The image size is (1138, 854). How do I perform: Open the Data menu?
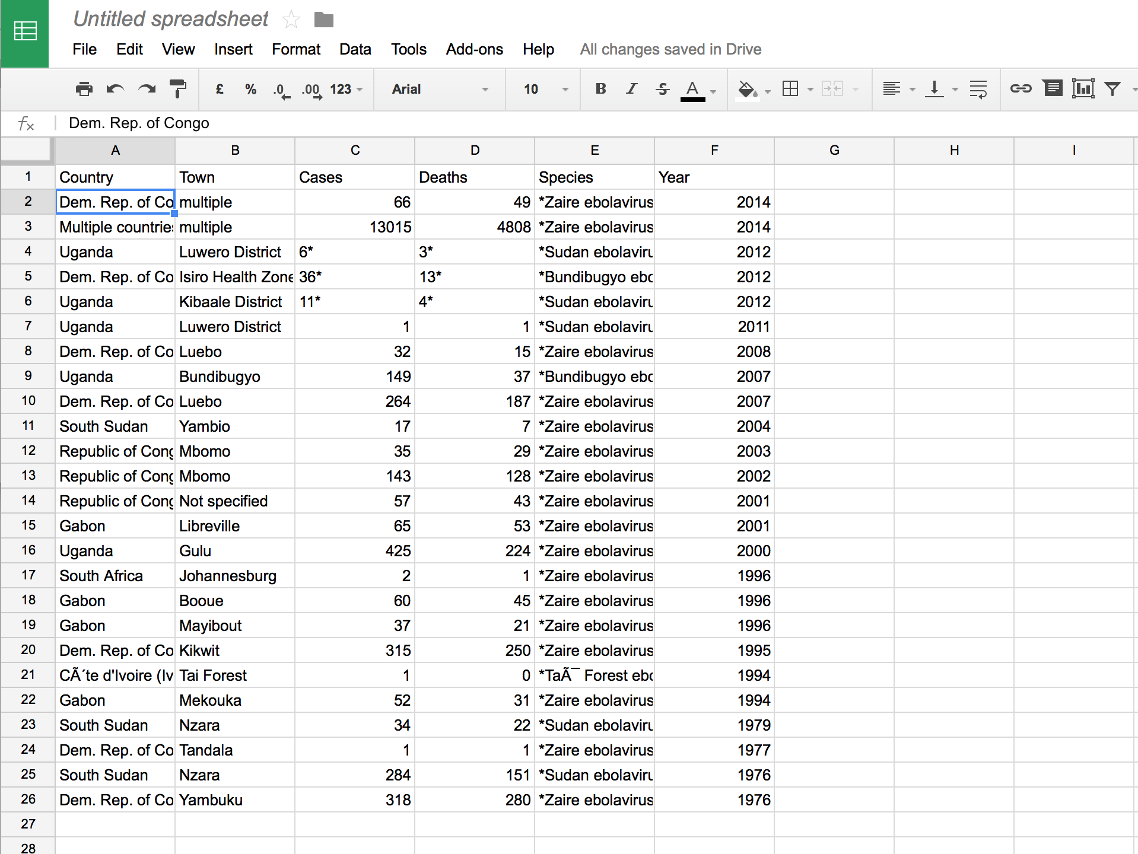[355, 49]
